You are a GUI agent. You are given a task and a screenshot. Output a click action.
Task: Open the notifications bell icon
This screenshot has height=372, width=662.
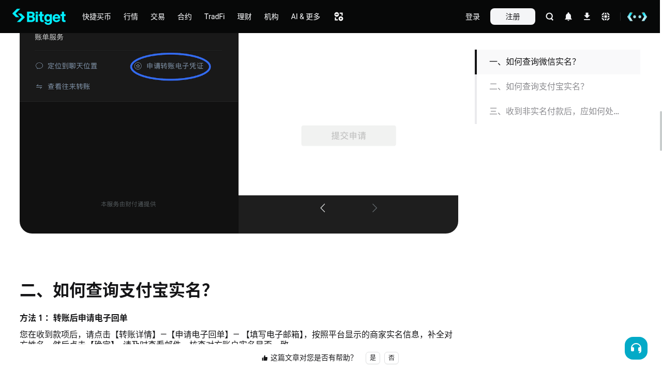(568, 17)
